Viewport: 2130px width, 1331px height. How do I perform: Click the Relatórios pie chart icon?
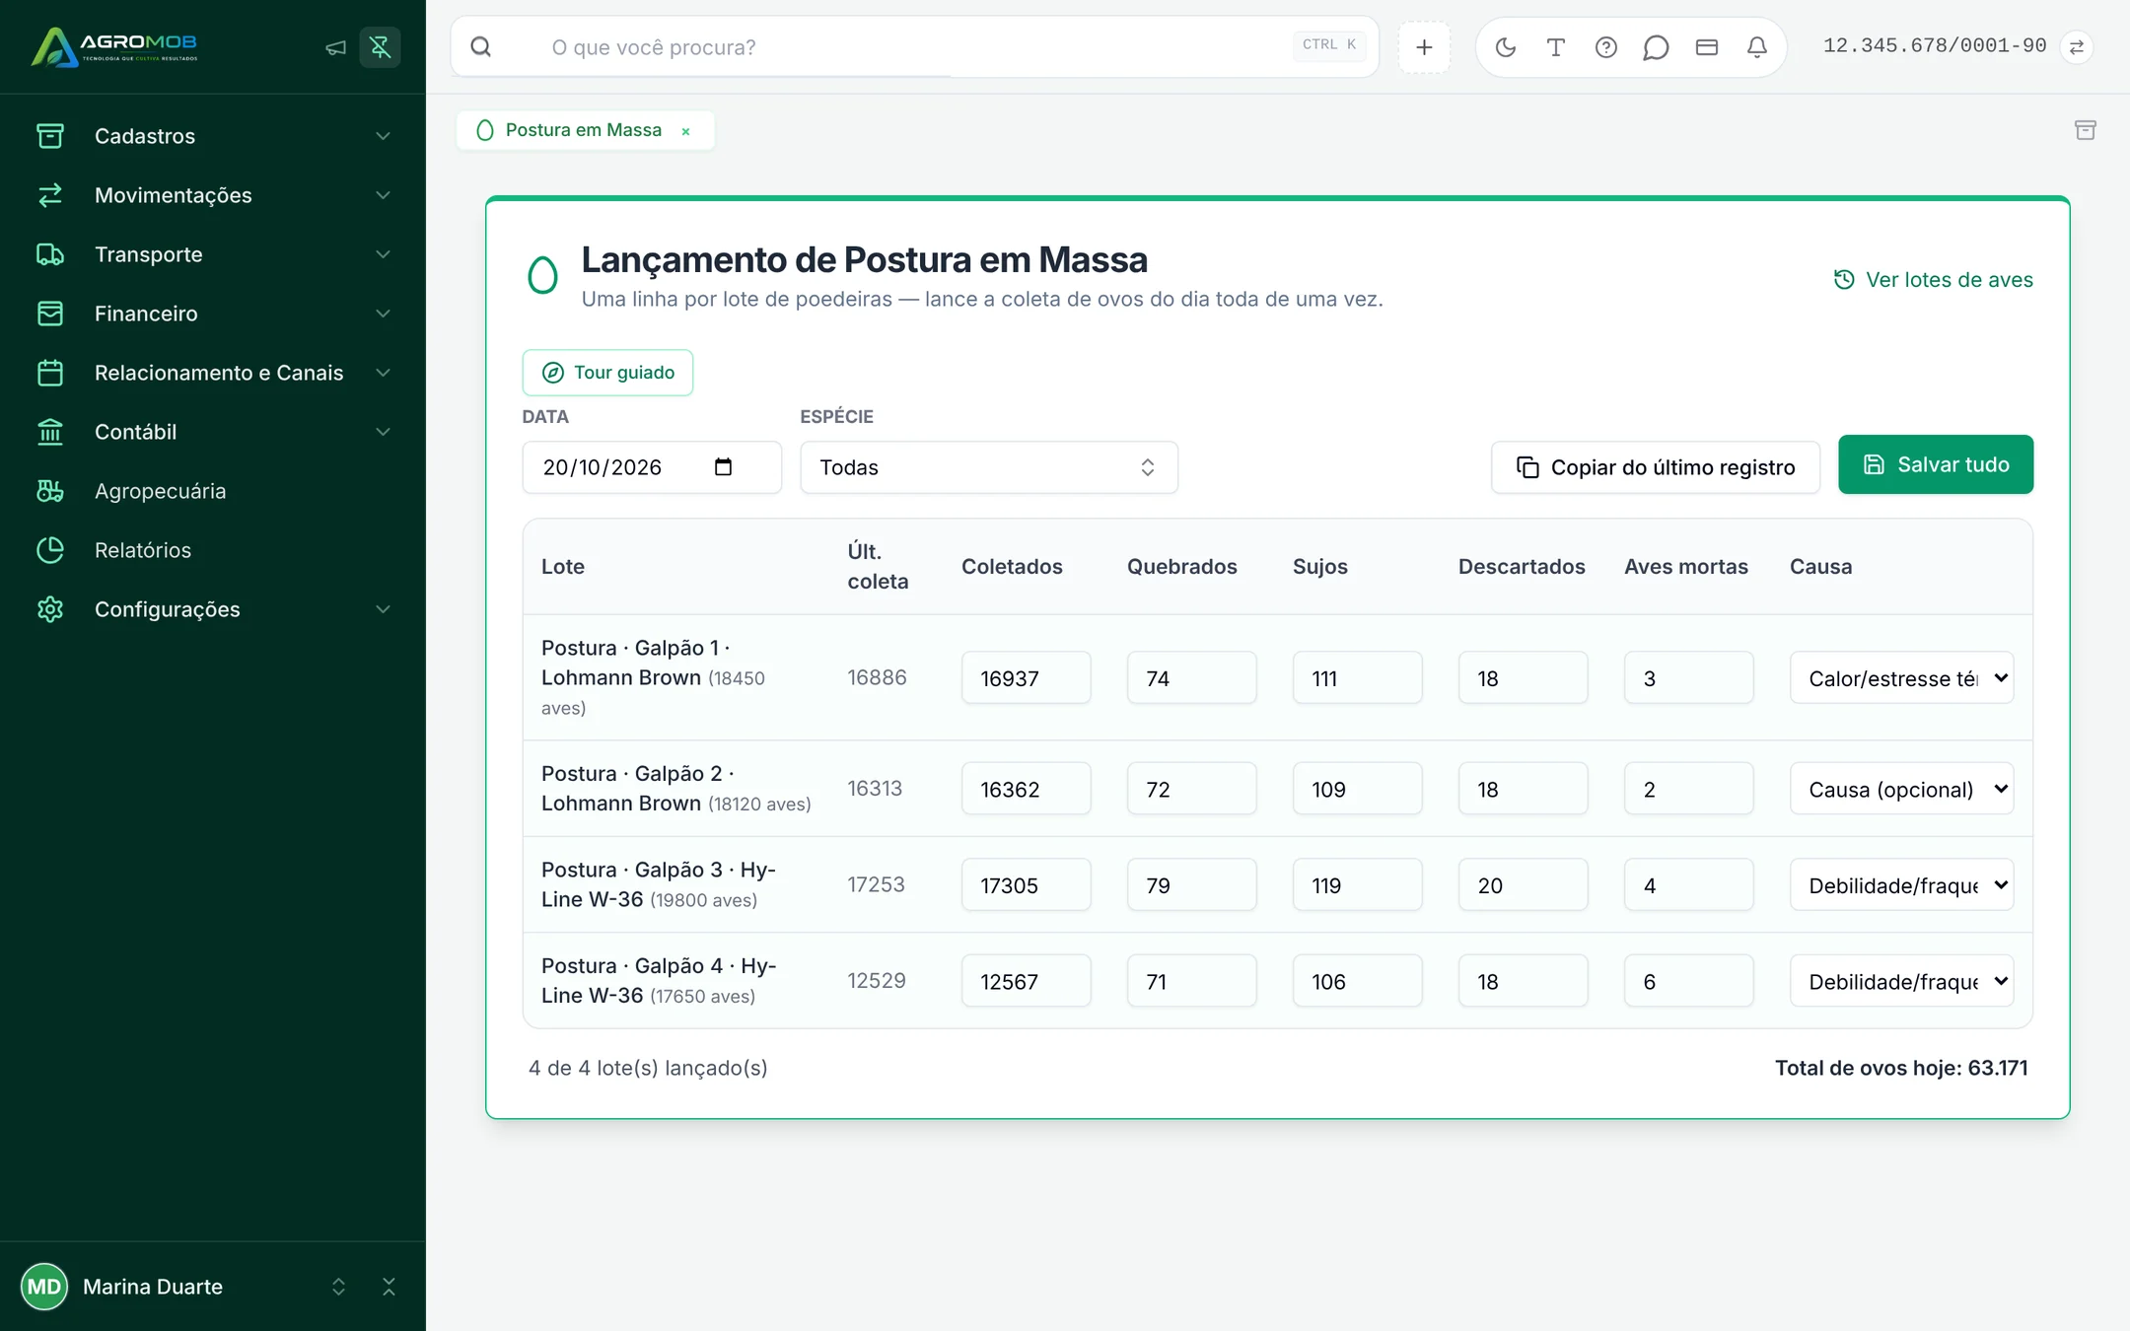tap(50, 550)
